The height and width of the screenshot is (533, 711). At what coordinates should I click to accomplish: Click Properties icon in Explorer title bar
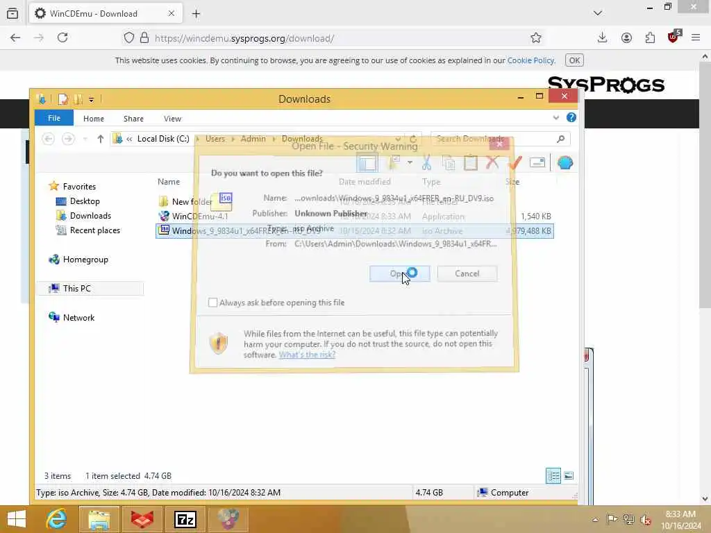63,99
